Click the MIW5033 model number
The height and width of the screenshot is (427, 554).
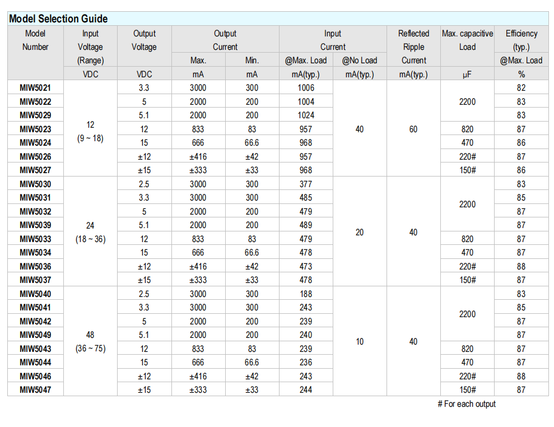pos(35,239)
